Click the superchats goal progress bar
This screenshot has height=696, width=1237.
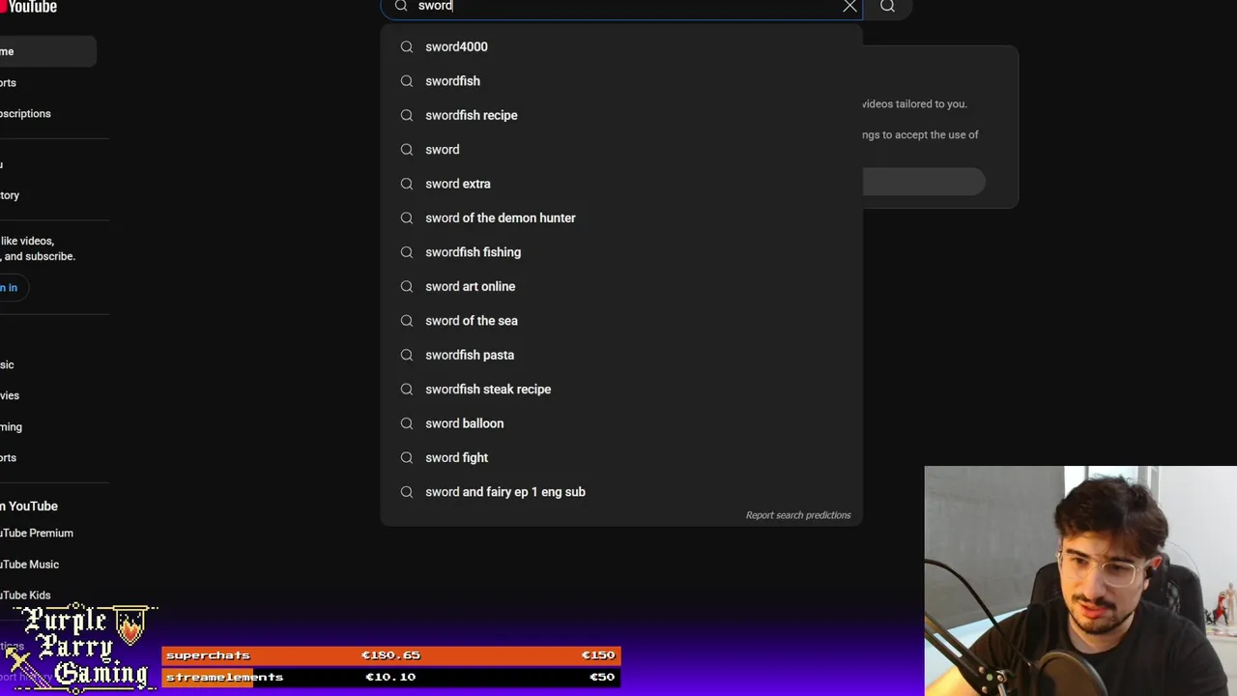(390, 655)
